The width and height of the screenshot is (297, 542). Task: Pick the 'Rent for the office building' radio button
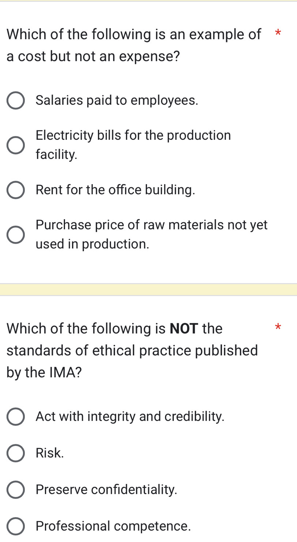16,190
